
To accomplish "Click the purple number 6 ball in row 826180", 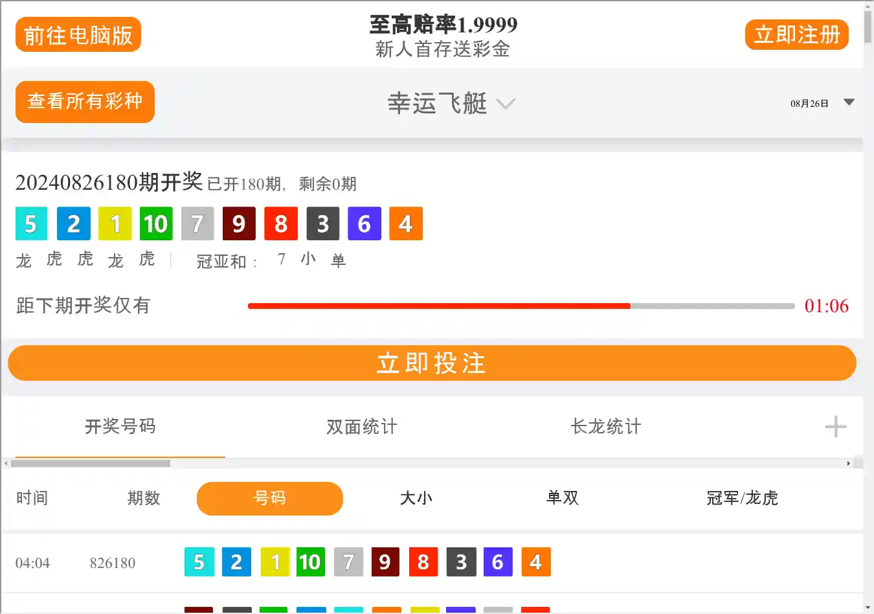I will pyautogui.click(x=497, y=562).
